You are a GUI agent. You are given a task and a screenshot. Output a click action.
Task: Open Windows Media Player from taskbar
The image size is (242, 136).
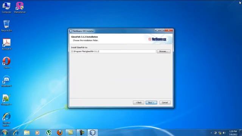coord(37,133)
